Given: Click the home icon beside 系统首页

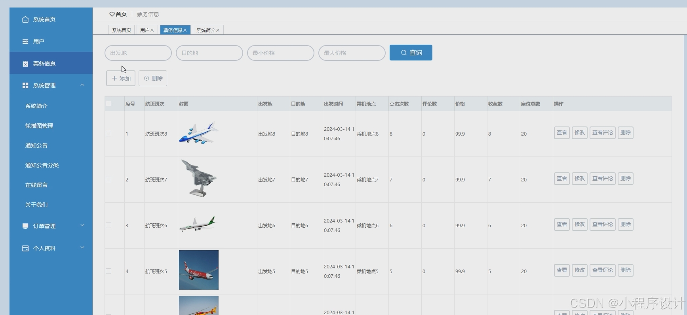Looking at the screenshot, I should point(25,19).
